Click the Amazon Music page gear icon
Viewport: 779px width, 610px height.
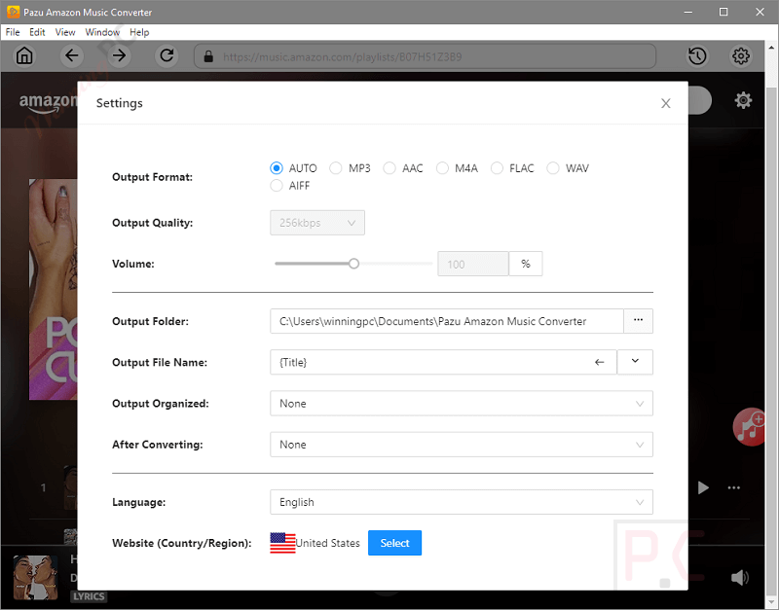743,100
